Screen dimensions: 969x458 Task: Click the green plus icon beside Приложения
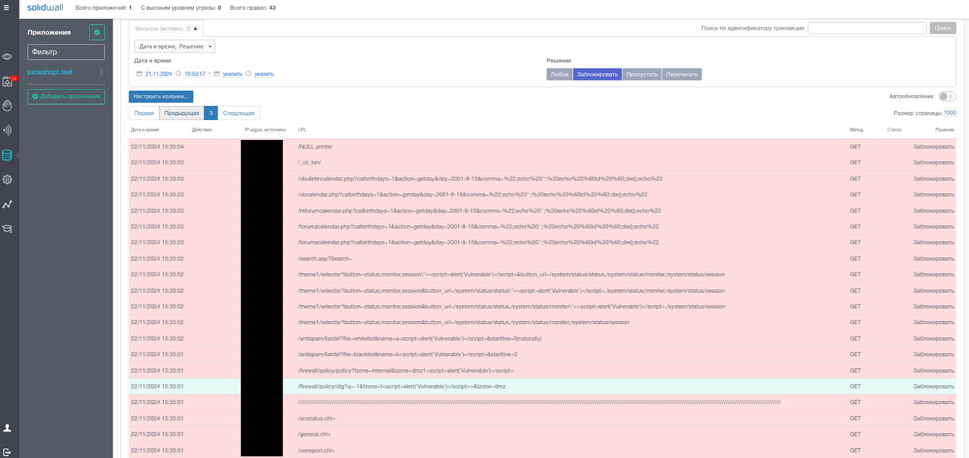click(x=97, y=32)
